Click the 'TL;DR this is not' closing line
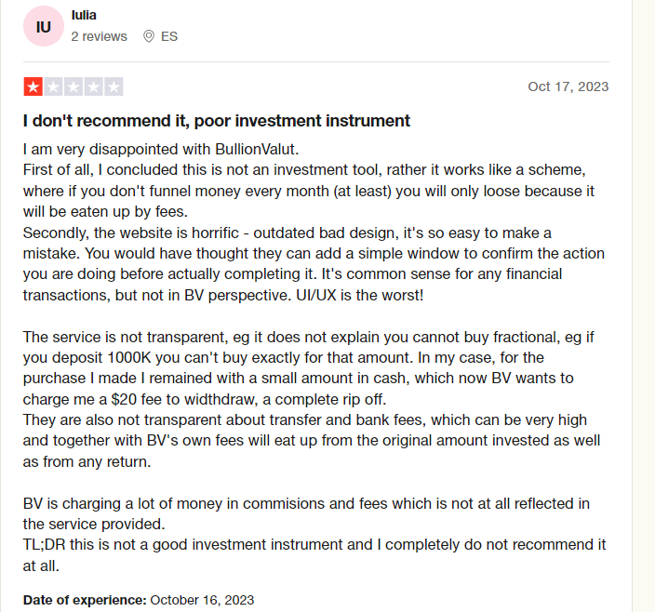The image size is (655, 612). coord(314,555)
